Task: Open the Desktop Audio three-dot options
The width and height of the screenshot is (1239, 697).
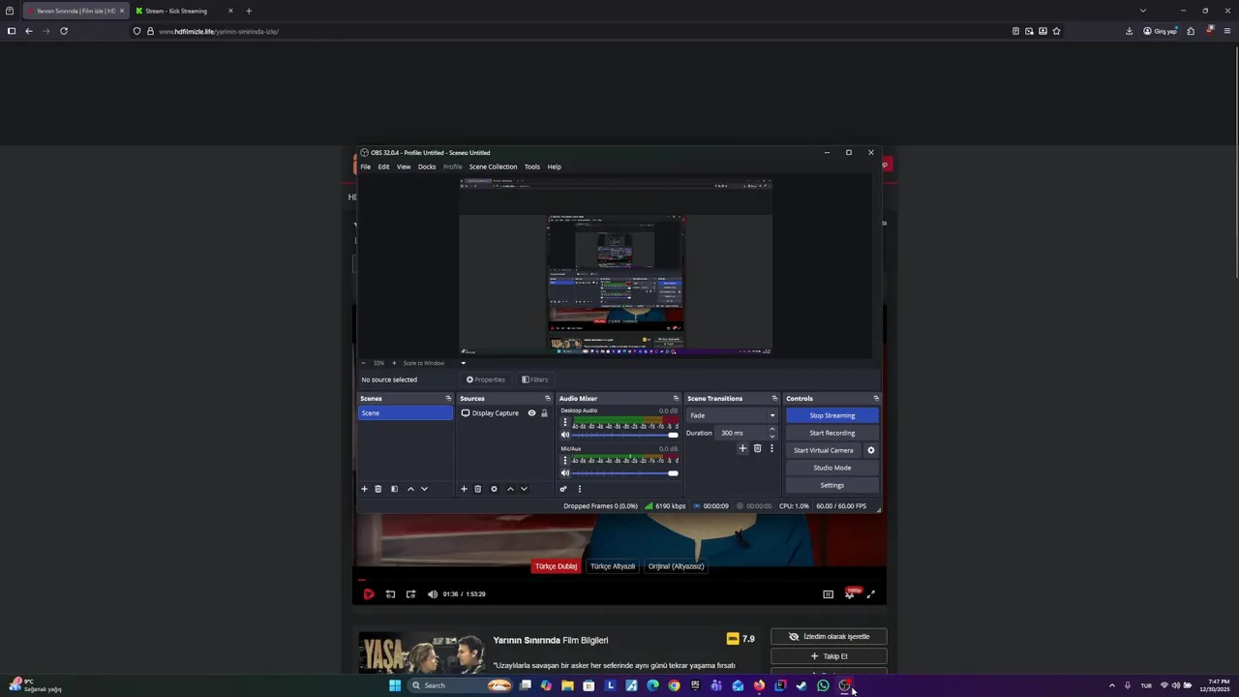Action: (565, 423)
